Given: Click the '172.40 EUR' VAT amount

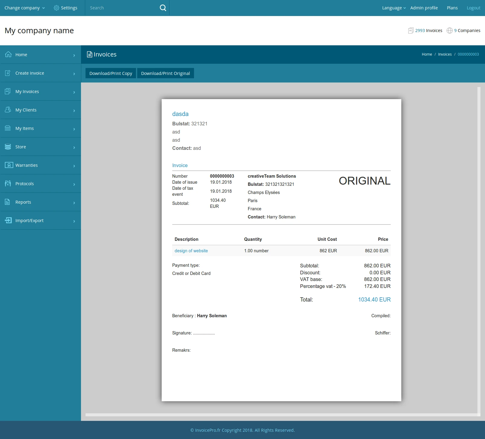Looking at the screenshot, I should (x=377, y=286).
